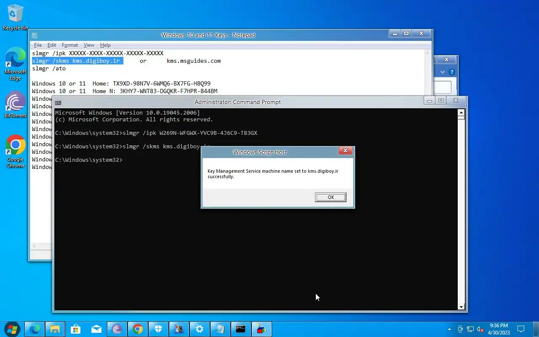Click 'Microsoft Windows [Version 10.0.19045.2006]' text
Viewport: 539px width, 337px height.
click(x=128, y=113)
